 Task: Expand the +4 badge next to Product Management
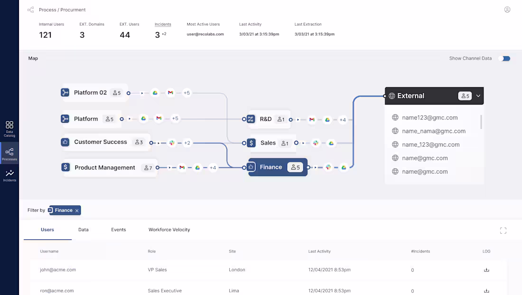212,167
